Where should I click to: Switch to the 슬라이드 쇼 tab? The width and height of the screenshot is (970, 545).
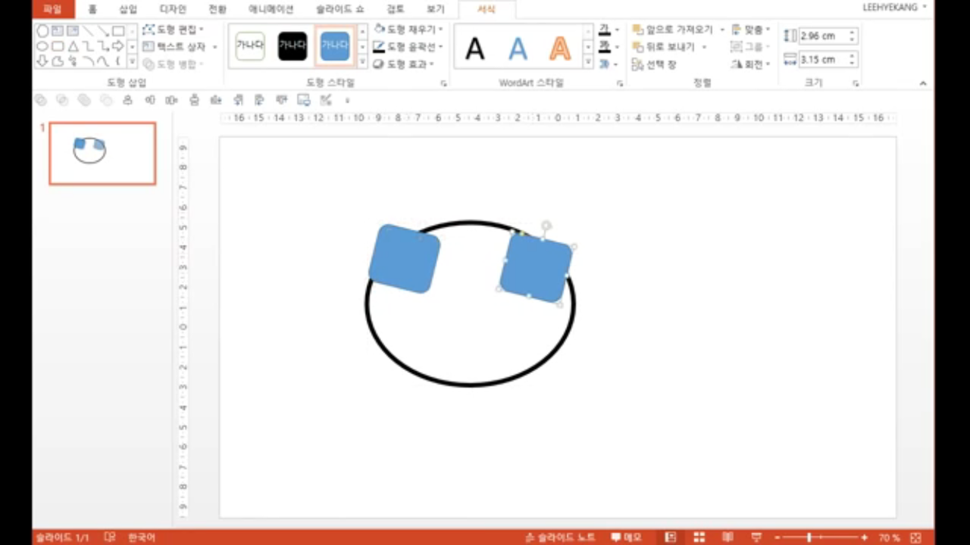[x=340, y=9]
